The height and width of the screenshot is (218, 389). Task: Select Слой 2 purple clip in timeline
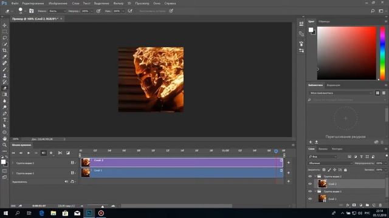coord(182,163)
